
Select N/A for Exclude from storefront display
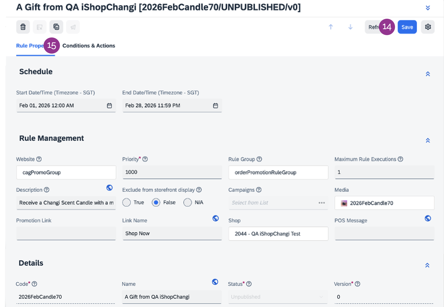coord(188,202)
